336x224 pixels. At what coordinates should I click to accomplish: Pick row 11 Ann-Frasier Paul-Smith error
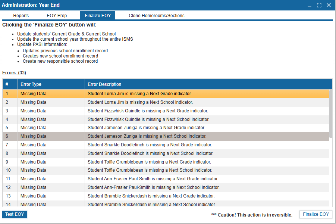(x=153, y=179)
